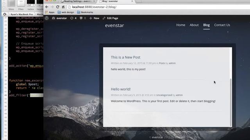Click the blog content scrollbar thumb
Image resolution: width=250 pixels, height=140 pixels.
[x=230, y=102]
